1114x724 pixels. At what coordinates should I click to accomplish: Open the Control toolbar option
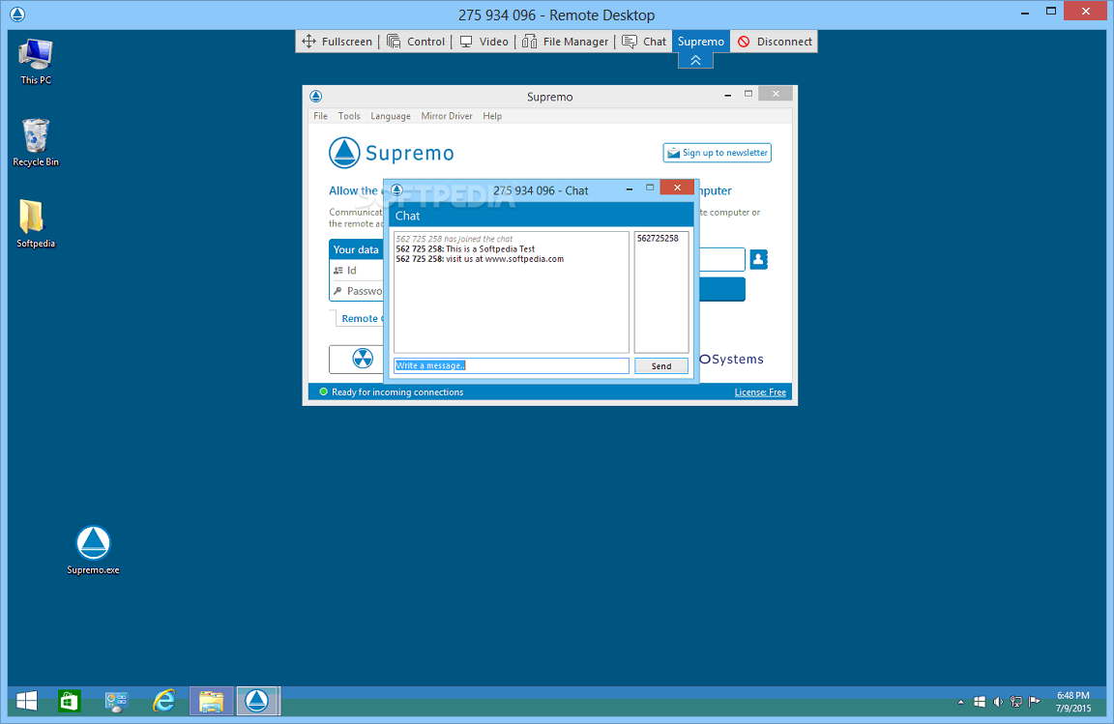(x=417, y=42)
